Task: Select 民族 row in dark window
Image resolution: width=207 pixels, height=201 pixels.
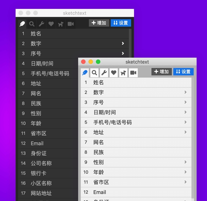Action: [48, 103]
